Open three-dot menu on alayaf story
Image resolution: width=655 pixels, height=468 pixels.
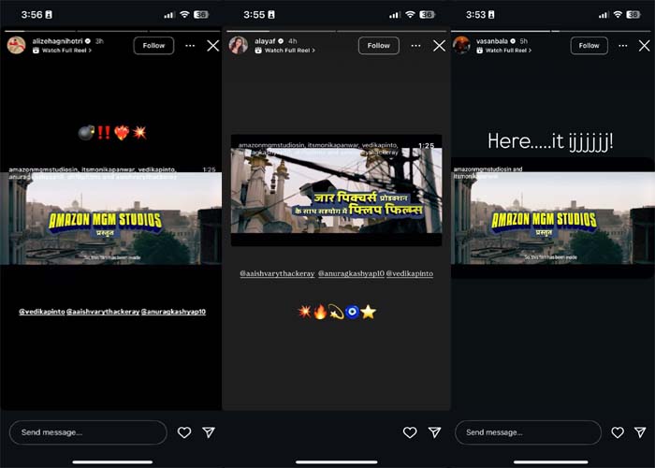pos(415,46)
